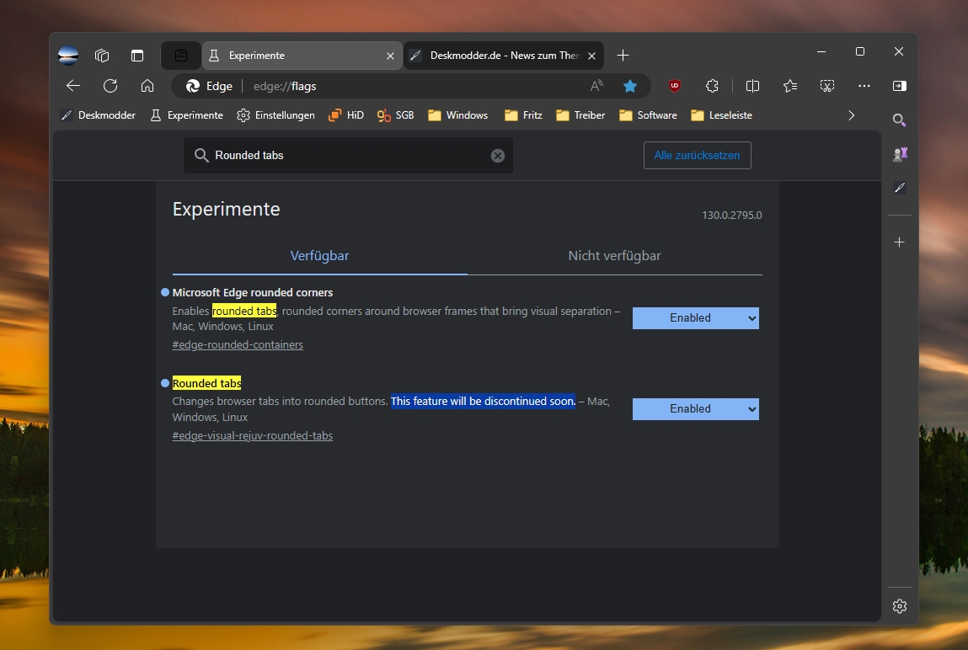Viewport: 968px width, 650px height.
Task: Start a screenshot capture
Action: (x=827, y=86)
